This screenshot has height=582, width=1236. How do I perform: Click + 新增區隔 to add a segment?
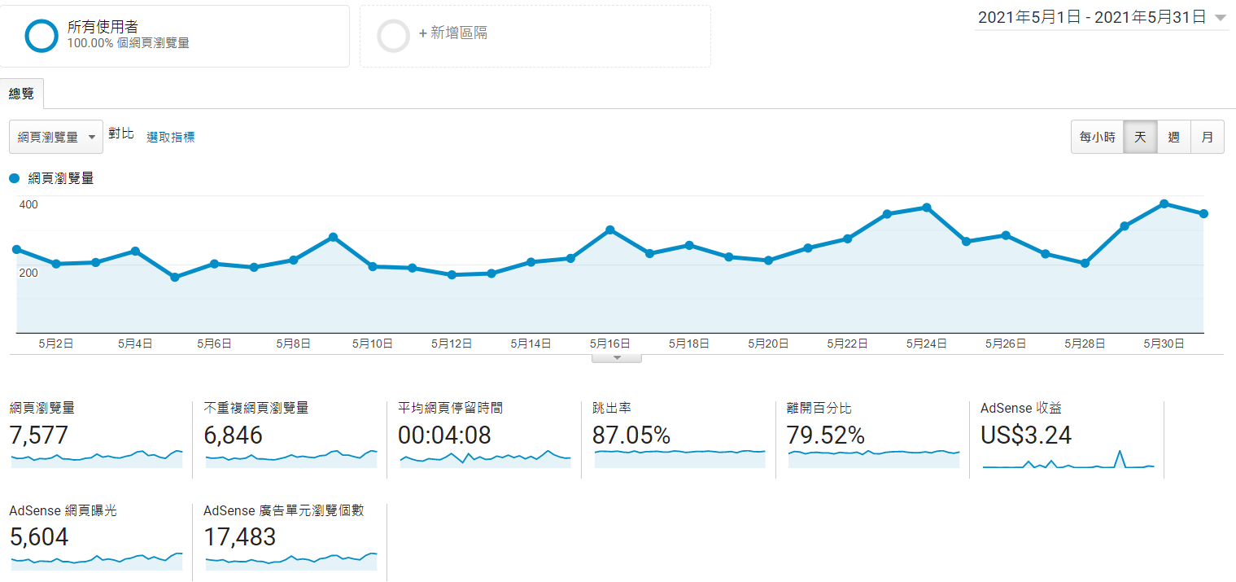click(452, 33)
